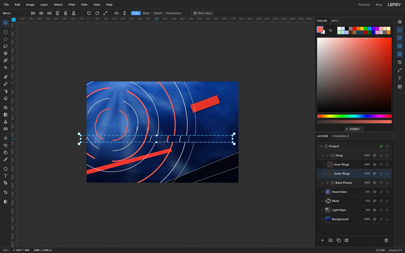Open the History panel icon
The image size is (405, 253).
(x=400, y=62)
